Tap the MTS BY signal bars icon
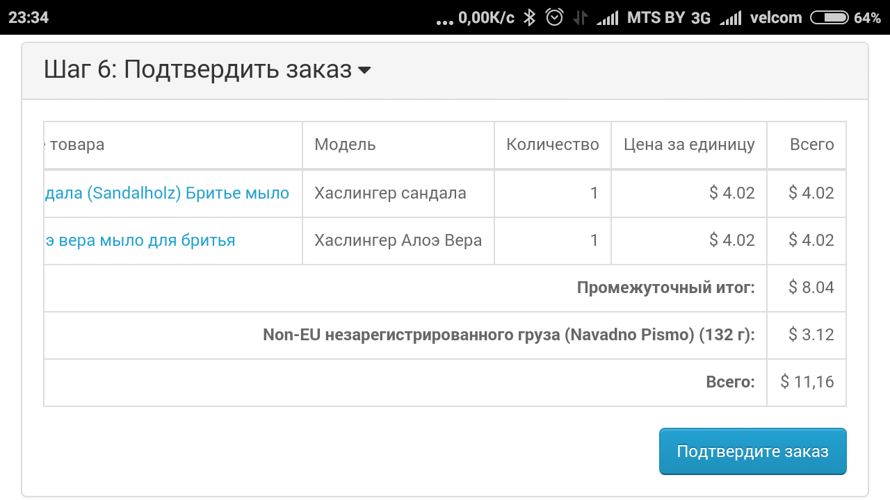Image resolution: width=890 pixels, height=500 pixels. (x=607, y=18)
